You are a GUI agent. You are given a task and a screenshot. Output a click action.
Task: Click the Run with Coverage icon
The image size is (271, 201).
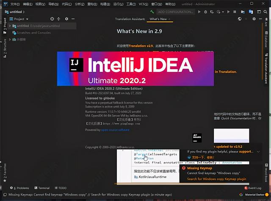point(212,12)
